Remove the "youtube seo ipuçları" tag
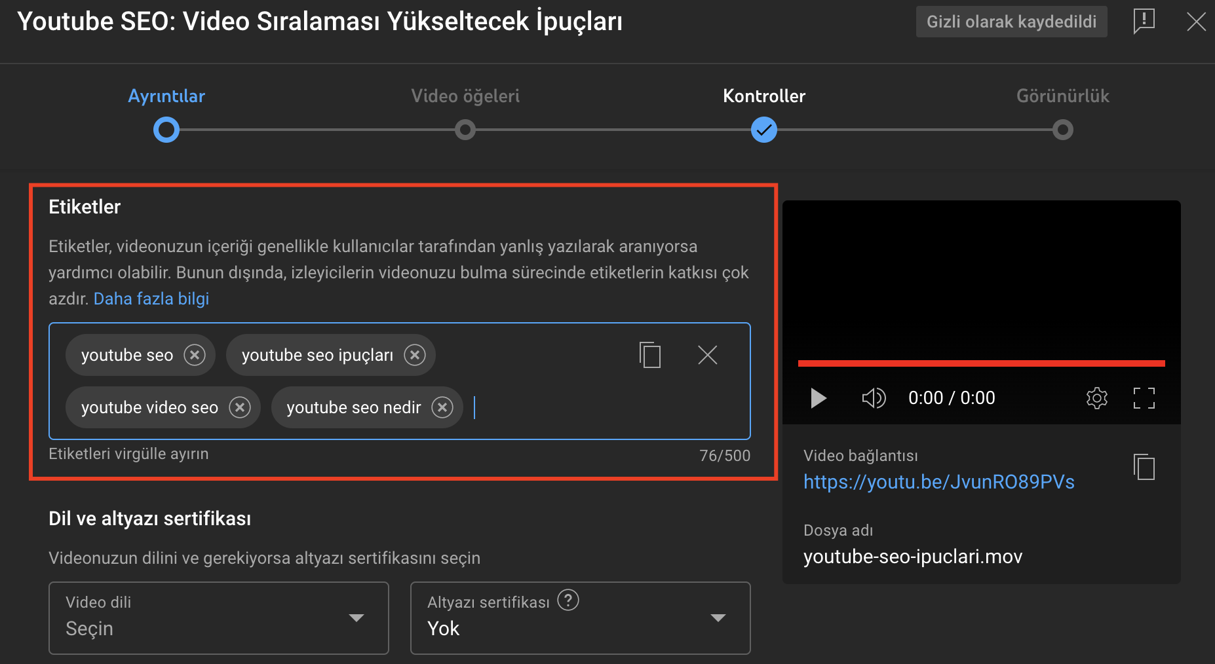This screenshot has height=664, width=1215. click(x=415, y=355)
